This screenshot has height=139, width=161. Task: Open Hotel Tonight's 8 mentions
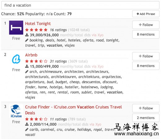pos(146,34)
